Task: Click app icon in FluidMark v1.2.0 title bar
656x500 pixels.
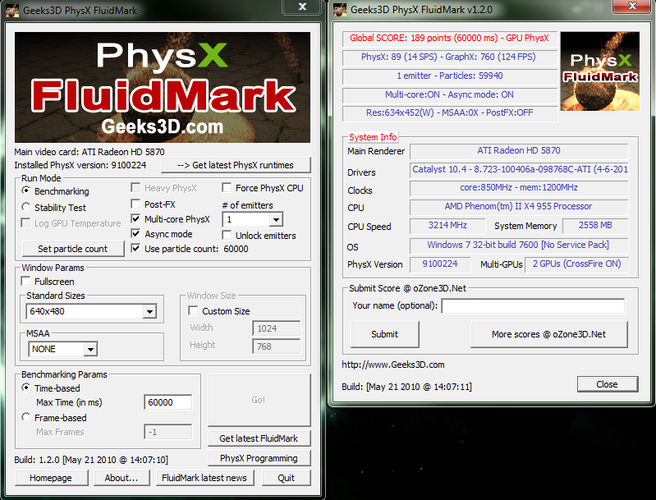Action: pyautogui.click(x=340, y=10)
